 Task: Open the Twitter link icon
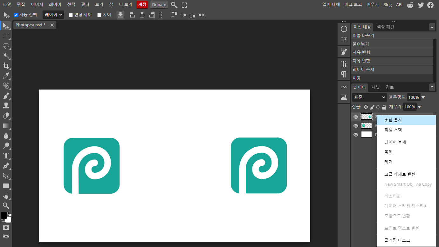pyautogui.click(x=421, y=5)
